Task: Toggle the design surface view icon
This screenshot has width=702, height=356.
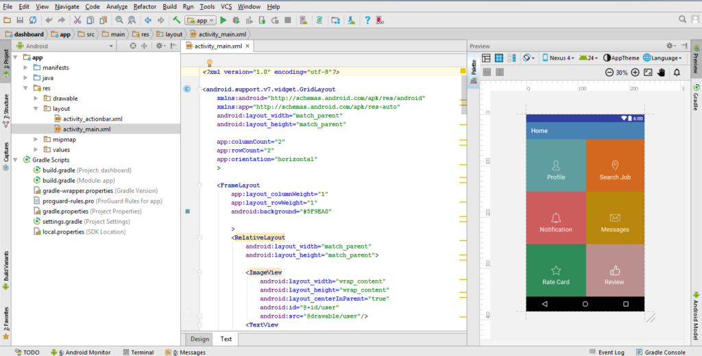Action: tap(486, 58)
